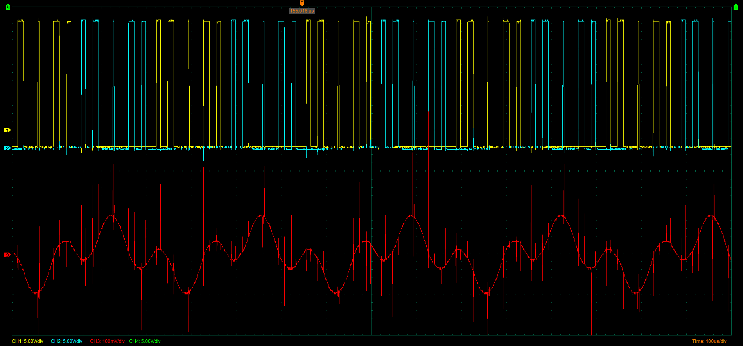
Task: Click the CH3: 100mV/div readout
Action: pos(107,341)
